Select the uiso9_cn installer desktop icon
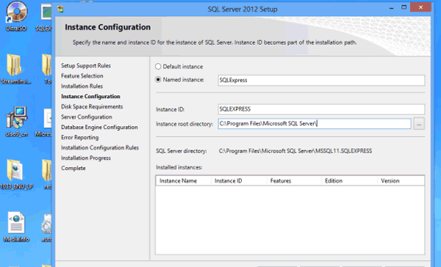This screenshot has width=441, height=267. (x=16, y=121)
